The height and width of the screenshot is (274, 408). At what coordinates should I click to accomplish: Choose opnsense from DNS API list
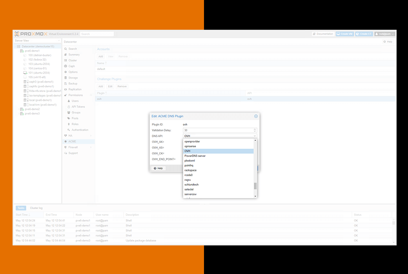point(218,146)
